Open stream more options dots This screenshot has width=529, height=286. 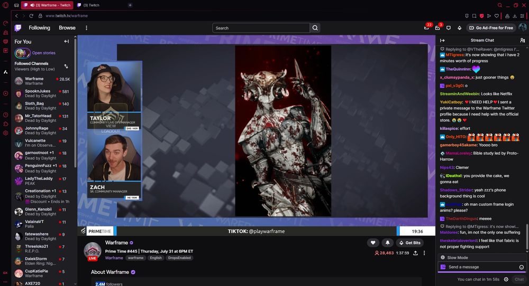[424, 253]
